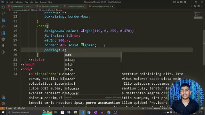Open errors and warnings status item
205x115 pixels.
click(21, 108)
